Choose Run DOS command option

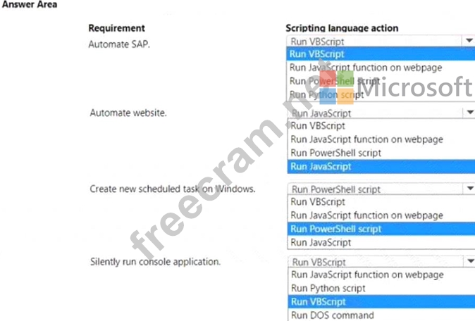tap(332, 315)
